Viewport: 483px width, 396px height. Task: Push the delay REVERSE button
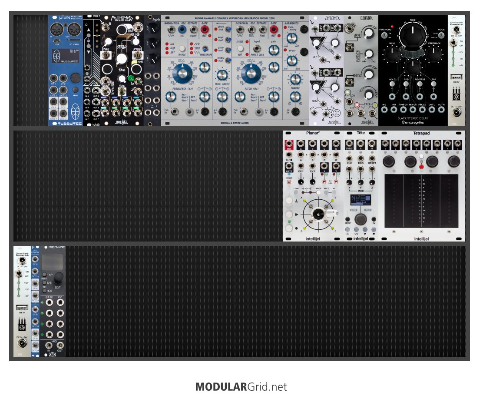pyautogui.click(x=420, y=84)
